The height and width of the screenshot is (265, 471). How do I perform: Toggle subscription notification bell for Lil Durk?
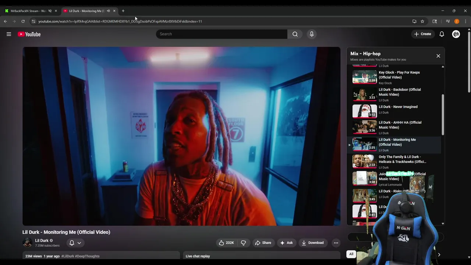pyautogui.click(x=72, y=243)
